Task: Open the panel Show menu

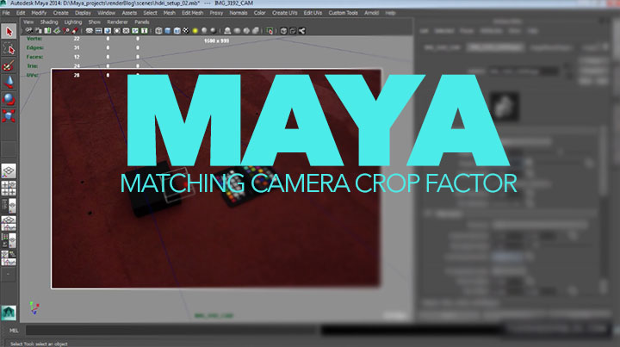Action: click(x=94, y=22)
